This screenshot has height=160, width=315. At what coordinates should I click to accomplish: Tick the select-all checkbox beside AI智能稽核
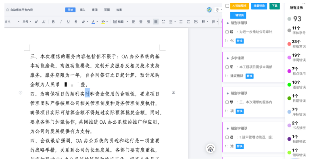tap(227, 6)
